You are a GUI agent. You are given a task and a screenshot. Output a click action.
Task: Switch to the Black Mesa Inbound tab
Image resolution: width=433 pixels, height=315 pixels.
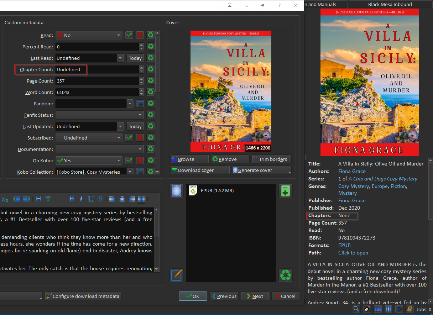(x=390, y=4)
